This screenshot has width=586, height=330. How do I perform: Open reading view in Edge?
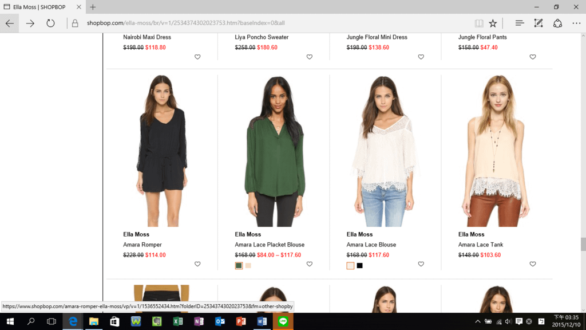point(479,23)
